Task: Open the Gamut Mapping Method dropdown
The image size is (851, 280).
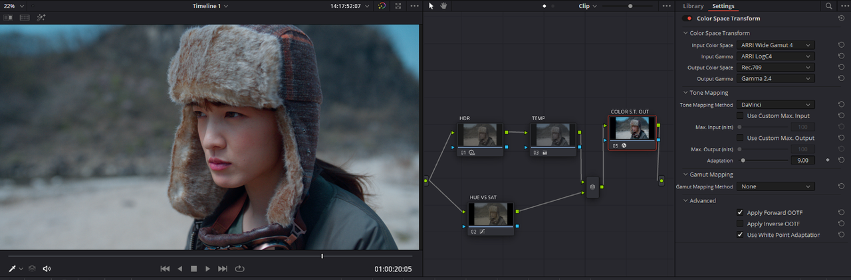Action: click(776, 186)
